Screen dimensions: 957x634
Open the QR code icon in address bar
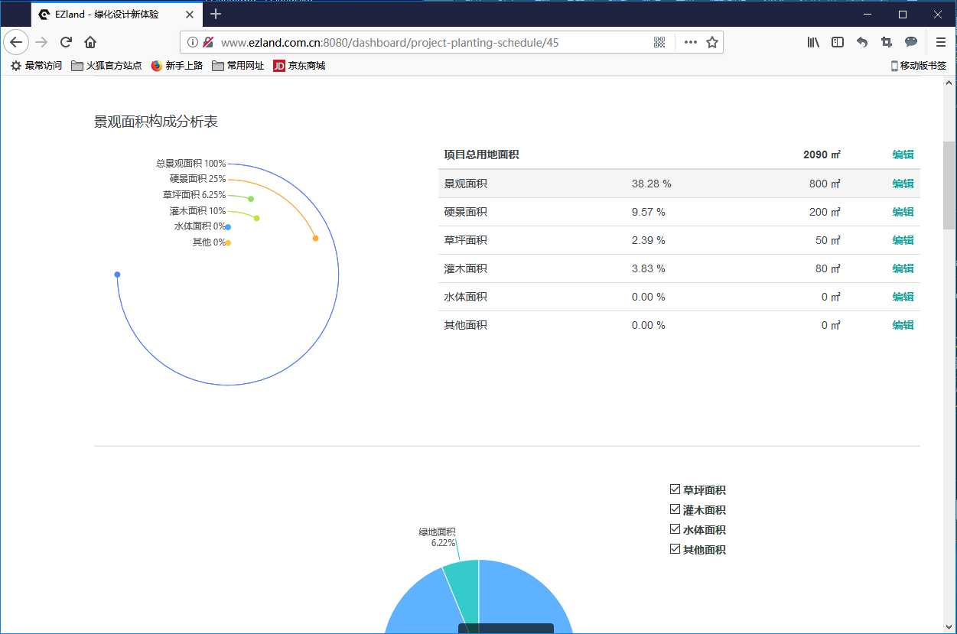[x=659, y=42]
